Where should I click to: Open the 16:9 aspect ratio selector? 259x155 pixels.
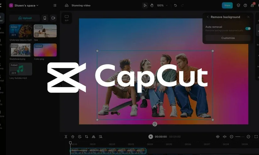[x=67, y=18]
